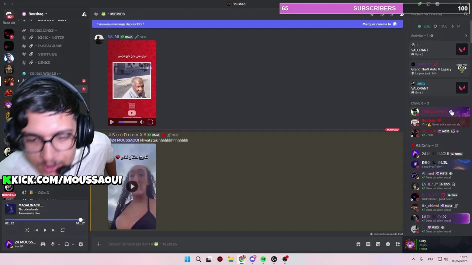Image resolution: width=472 pixels, height=265 pixels.
Task: Expand the Activité panel arrow
Action: pos(466,36)
